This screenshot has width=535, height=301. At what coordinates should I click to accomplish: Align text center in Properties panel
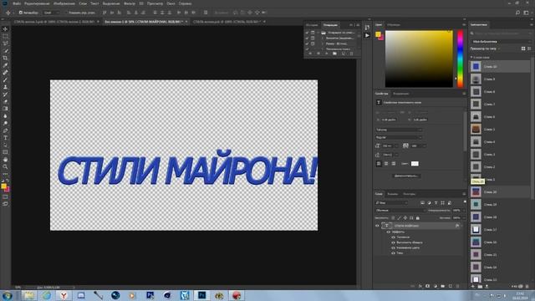tap(386, 164)
